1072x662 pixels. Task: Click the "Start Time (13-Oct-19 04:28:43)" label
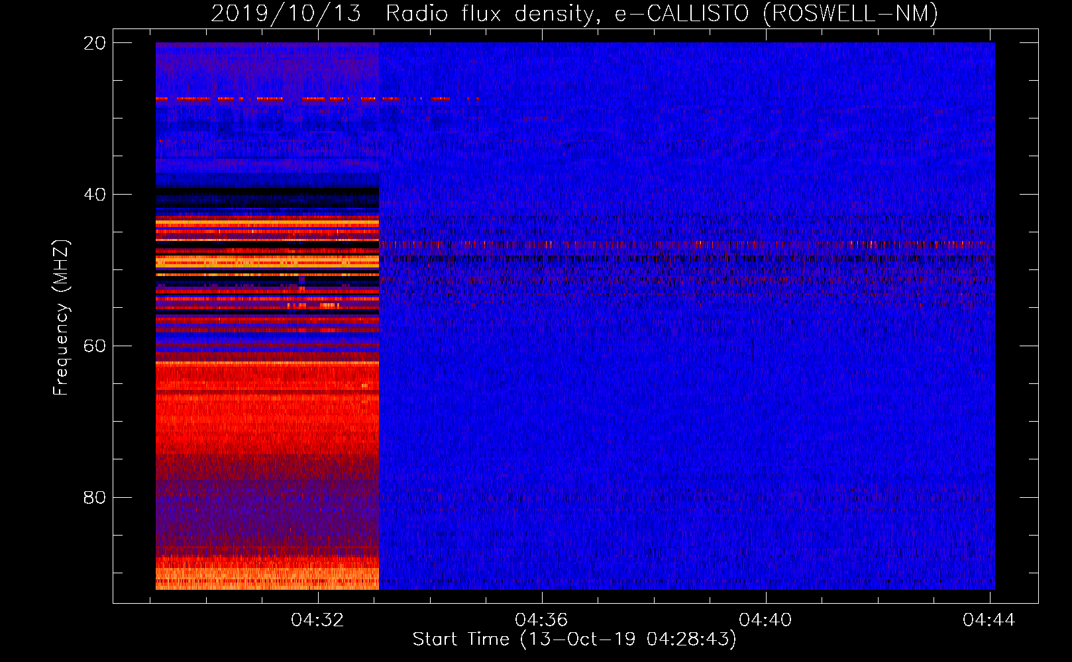coord(574,639)
